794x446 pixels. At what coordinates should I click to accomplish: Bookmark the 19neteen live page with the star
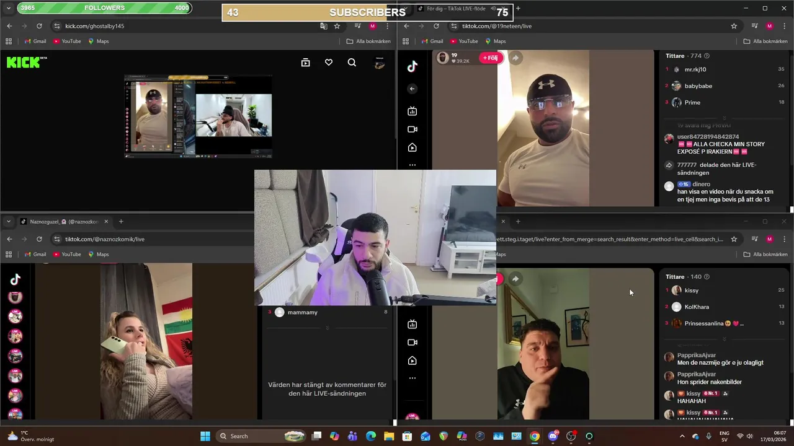click(x=734, y=26)
